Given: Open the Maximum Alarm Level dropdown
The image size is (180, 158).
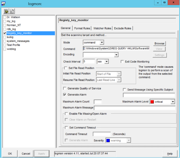Looking at the screenshot, I should [x=172, y=102].
